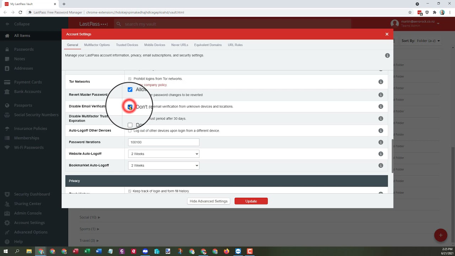The width and height of the screenshot is (455, 256).
Task: Switch to Multifactor Options tab
Action: [x=97, y=45]
